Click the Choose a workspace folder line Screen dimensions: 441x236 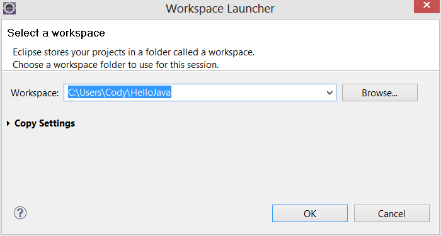click(x=115, y=65)
